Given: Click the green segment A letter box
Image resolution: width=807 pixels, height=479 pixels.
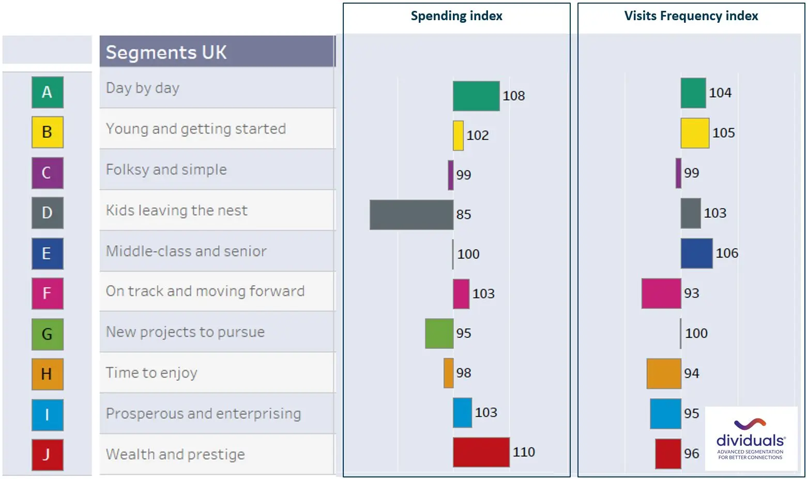Looking at the screenshot, I should pyautogui.click(x=47, y=92).
